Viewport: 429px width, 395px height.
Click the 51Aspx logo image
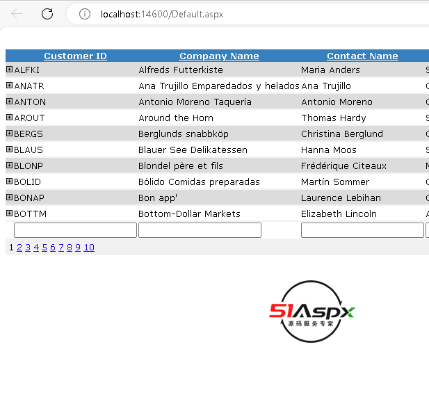tap(312, 312)
